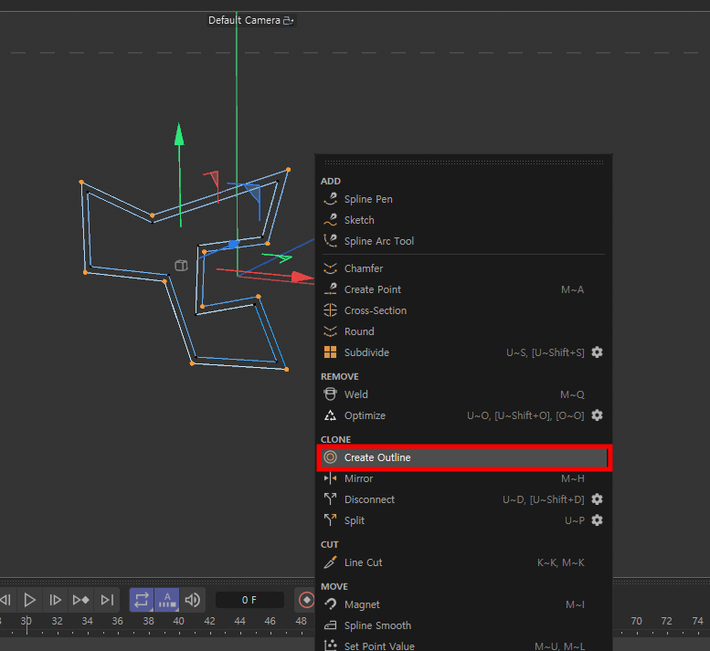The width and height of the screenshot is (710, 651).
Task: Toggle the preview range A button
Action: [x=167, y=600]
